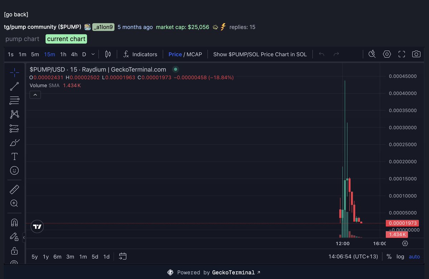Set the 5y date range
Screen dimensions: 429x279
tap(35, 256)
